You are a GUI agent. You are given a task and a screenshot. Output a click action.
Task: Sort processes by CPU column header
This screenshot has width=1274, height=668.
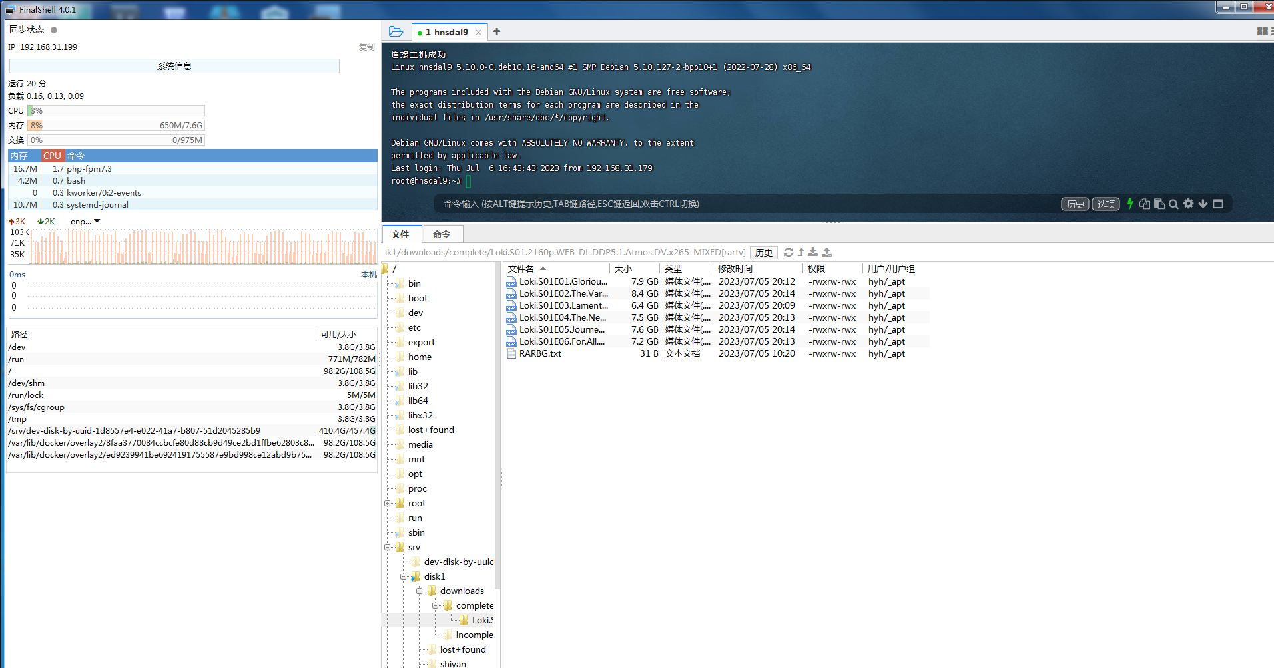[52, 156]
